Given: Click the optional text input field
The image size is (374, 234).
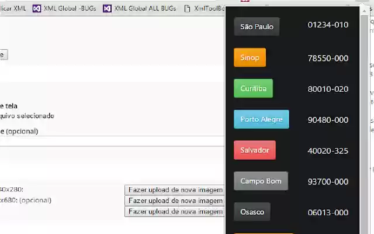Looking at the screenshot, I should point(111,141).
